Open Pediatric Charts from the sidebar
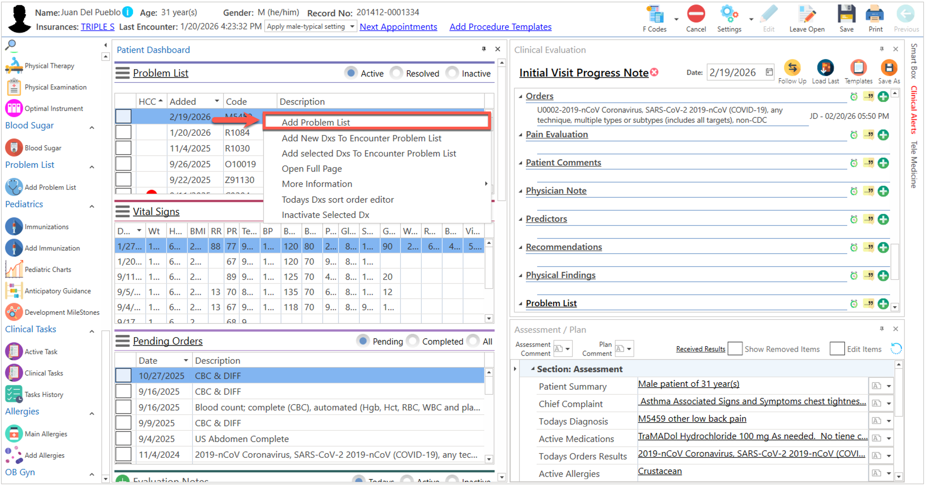Viewport: 925px width, 487px height. pos(48,270)
